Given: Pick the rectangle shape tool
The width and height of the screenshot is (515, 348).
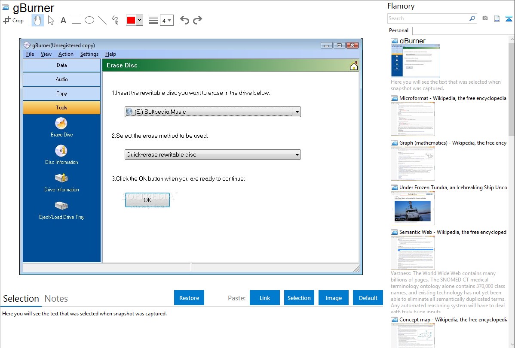Looking at the screenshot, I should pyautogui.click(x=77, y=20).
